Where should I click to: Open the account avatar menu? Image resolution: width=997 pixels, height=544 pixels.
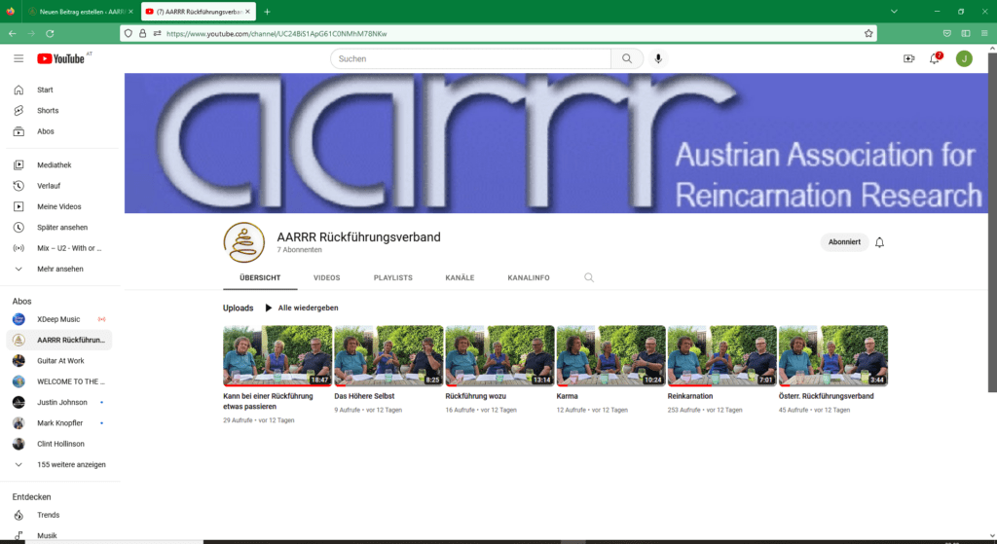[964, 58]
